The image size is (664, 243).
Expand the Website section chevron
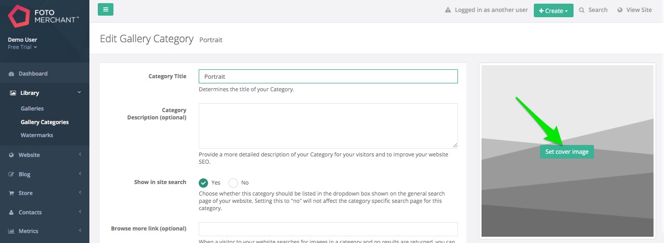[x=80, y=155]
